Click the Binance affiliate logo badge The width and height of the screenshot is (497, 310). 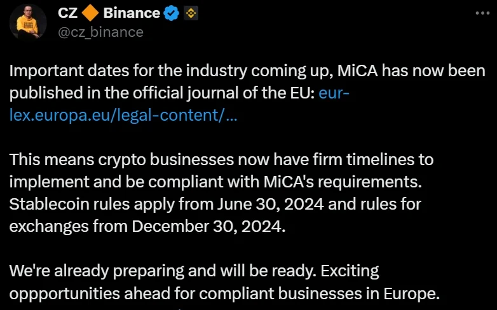click(190, 13)
